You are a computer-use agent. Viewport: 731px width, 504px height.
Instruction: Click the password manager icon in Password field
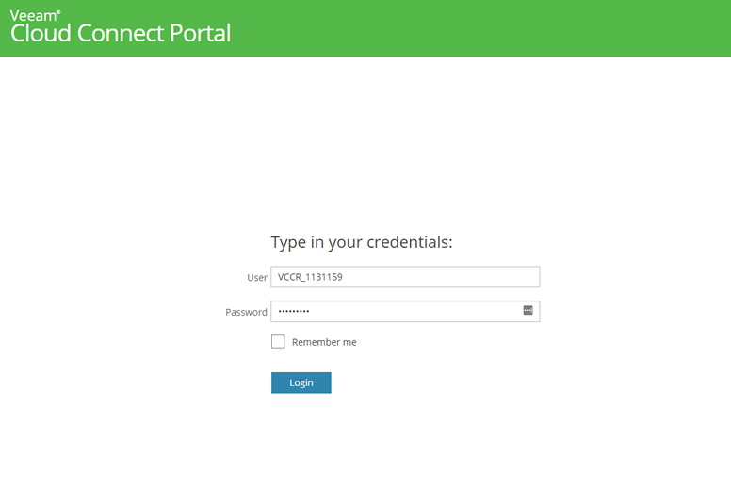tap(528, 311)
